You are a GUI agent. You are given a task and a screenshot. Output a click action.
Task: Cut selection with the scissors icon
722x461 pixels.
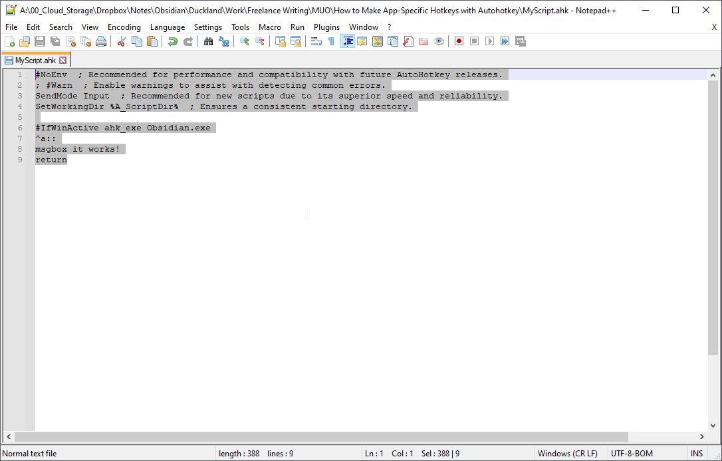pyautogui.click(x=122, y=41)
